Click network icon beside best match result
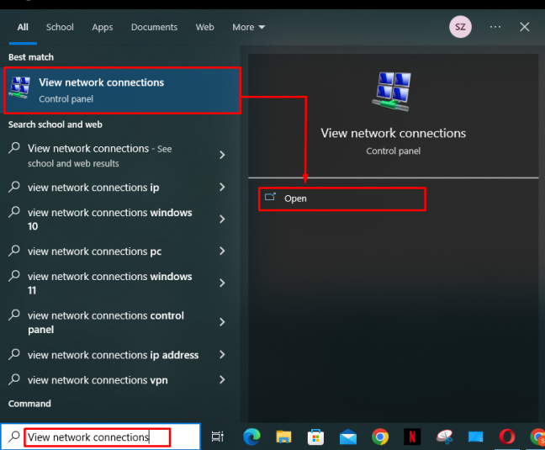 tap(19, 87)
